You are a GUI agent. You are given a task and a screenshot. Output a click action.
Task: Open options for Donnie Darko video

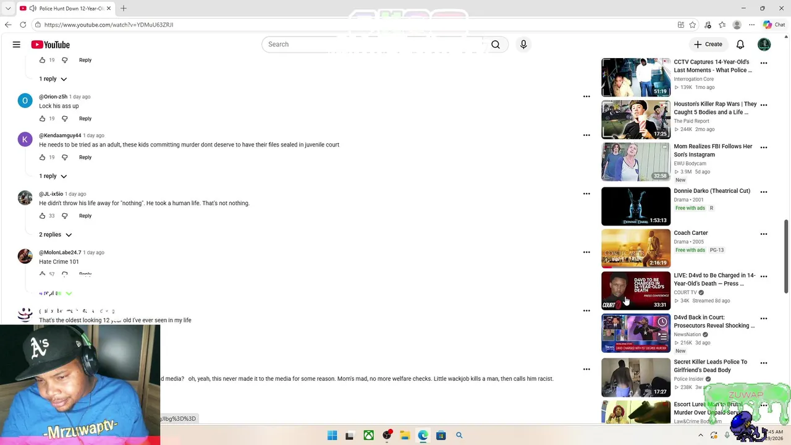pos(764,192)
